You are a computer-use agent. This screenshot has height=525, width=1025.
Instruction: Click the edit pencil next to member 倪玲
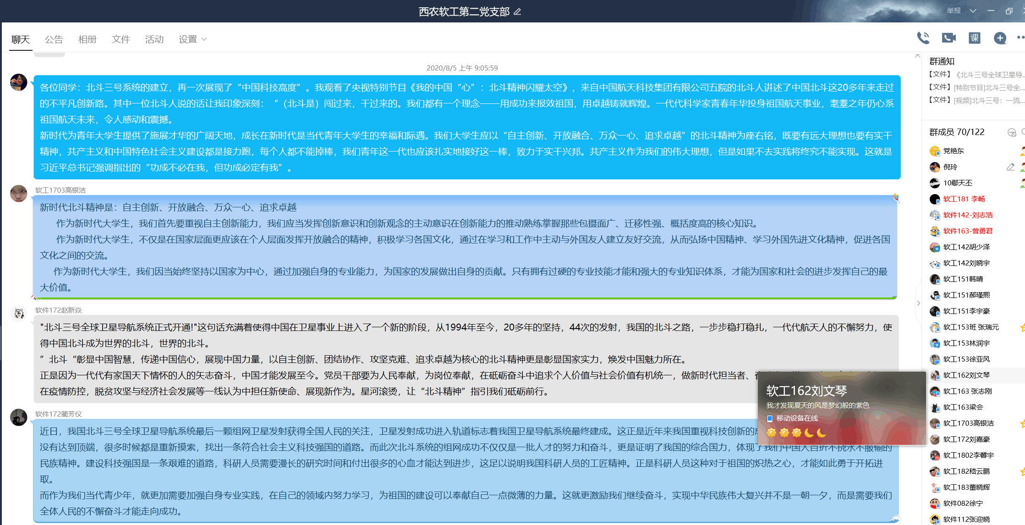click(x=1011, y=167)
